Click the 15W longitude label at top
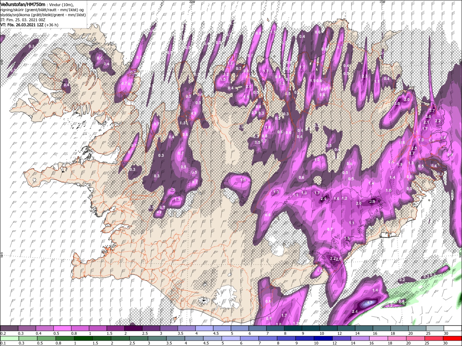This screenshot has width=462, height=346. tap(382, 2)
